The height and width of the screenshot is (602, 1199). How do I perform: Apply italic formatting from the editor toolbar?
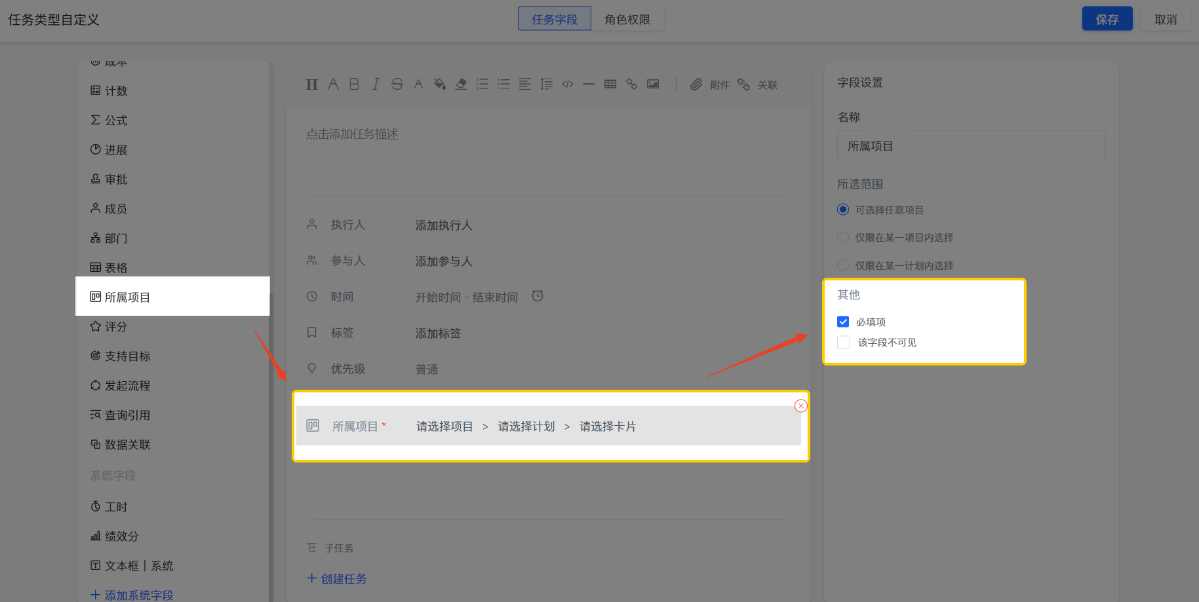pyautogui.click(x=375, y=84)
